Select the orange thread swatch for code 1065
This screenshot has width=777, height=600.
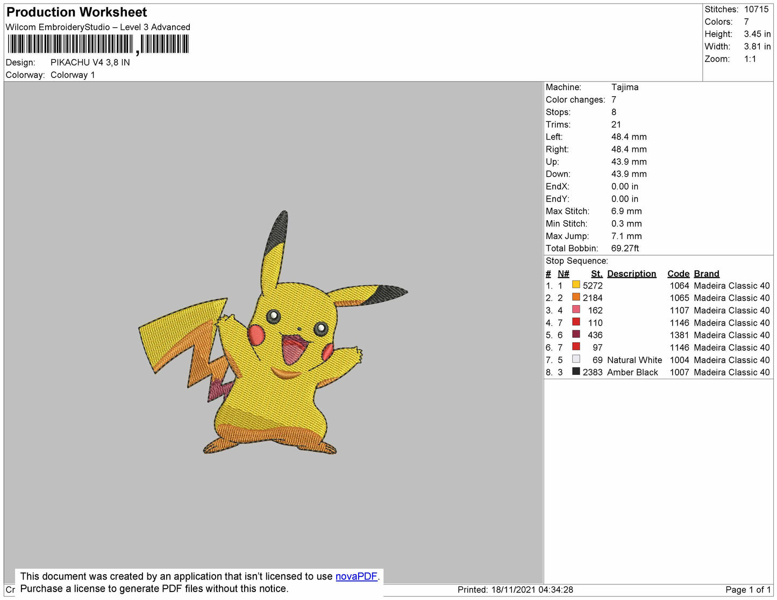tap(576, 297)
